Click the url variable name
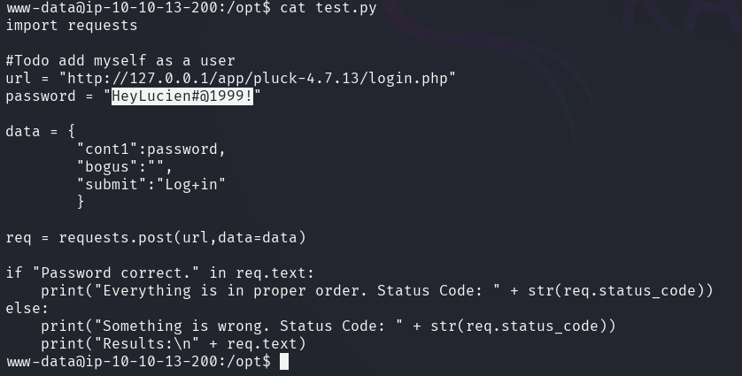Screen dimensions: 742x376 18,78
